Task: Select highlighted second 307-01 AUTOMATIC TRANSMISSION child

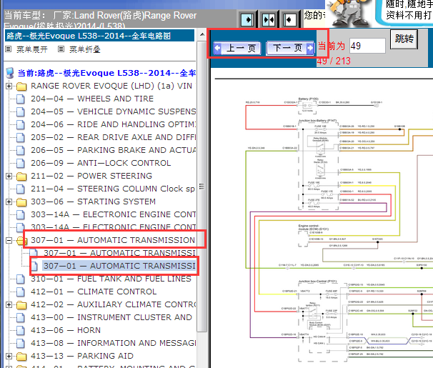Action: pos(119,266)
